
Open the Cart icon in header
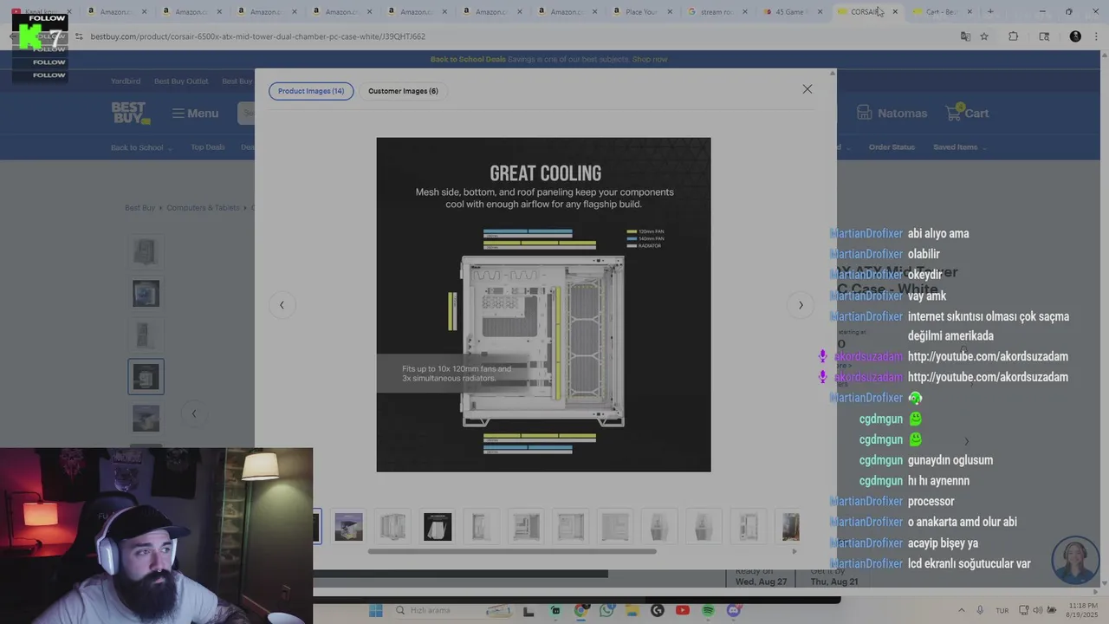click(x=967, y=113)
